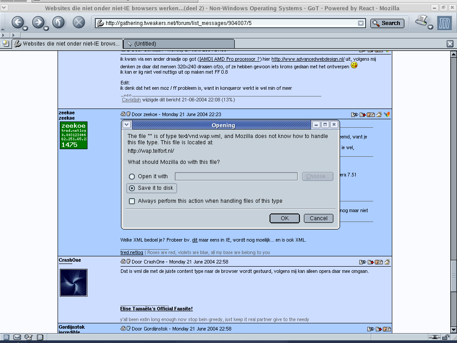Click the quote icon in zeekoe's post
The height and width of the screenshot is (343, 457).
coord(371,115)
